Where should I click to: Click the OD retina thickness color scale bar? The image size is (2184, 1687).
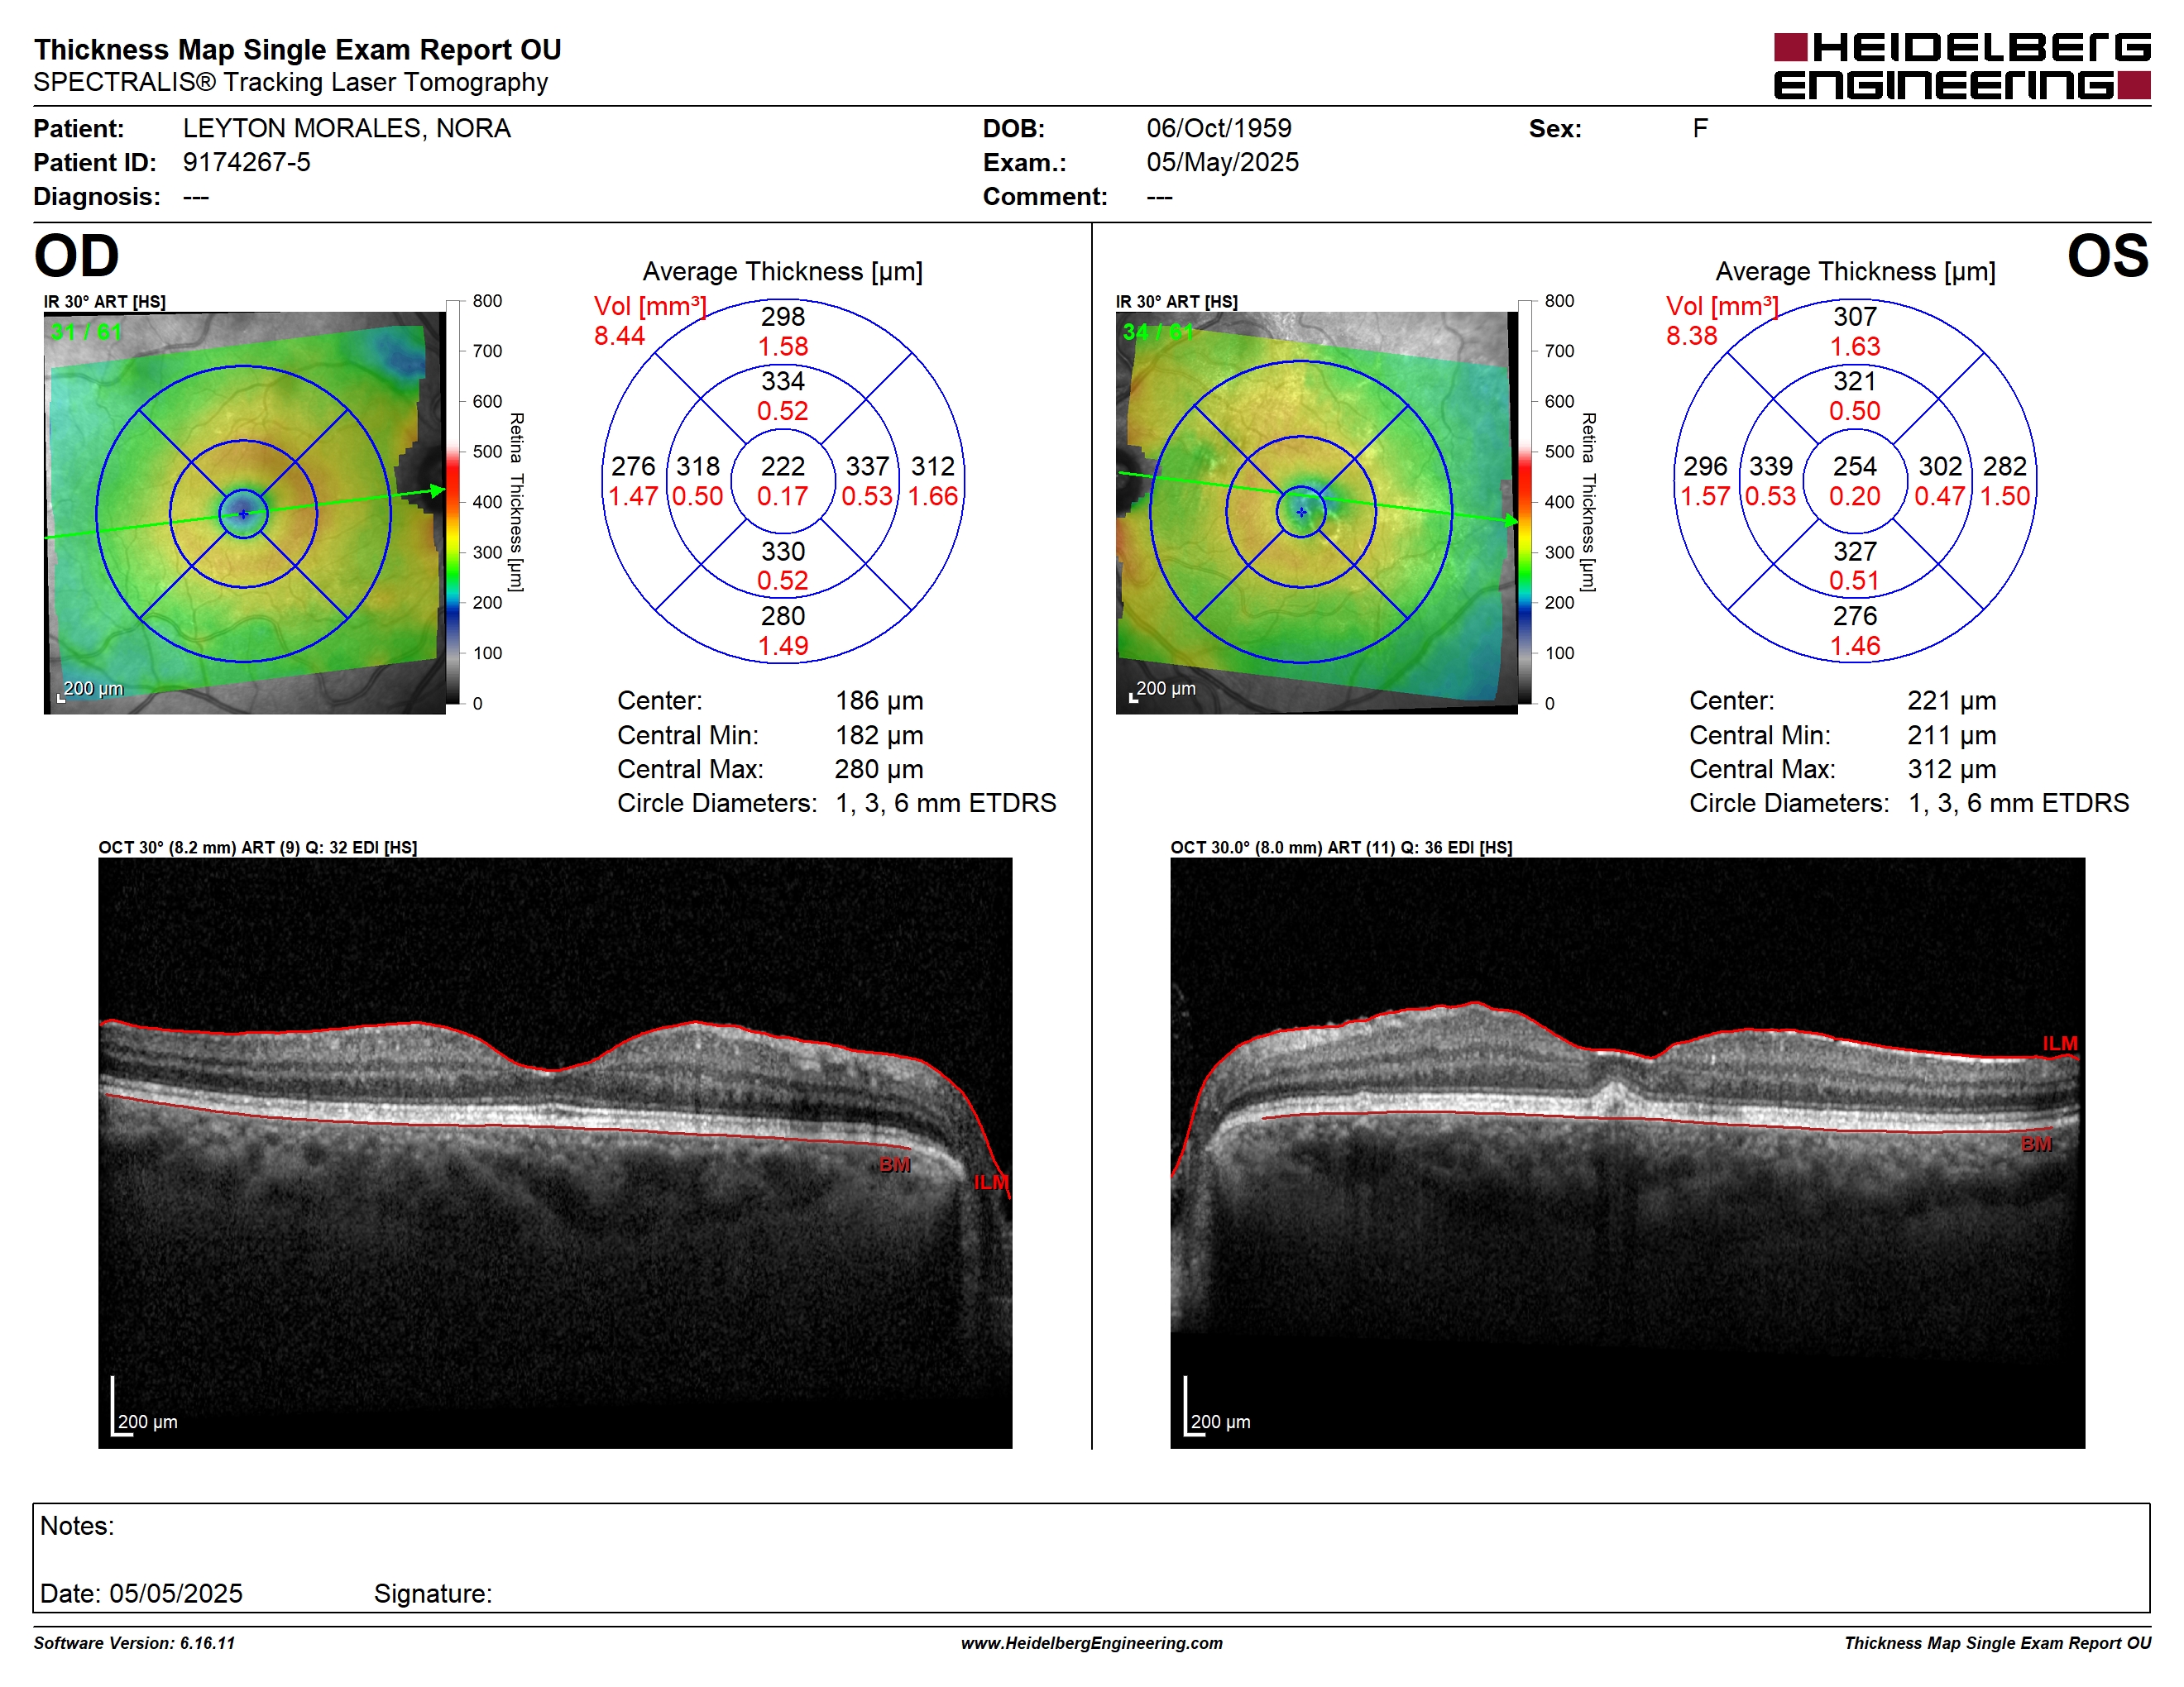pos(453,502)
